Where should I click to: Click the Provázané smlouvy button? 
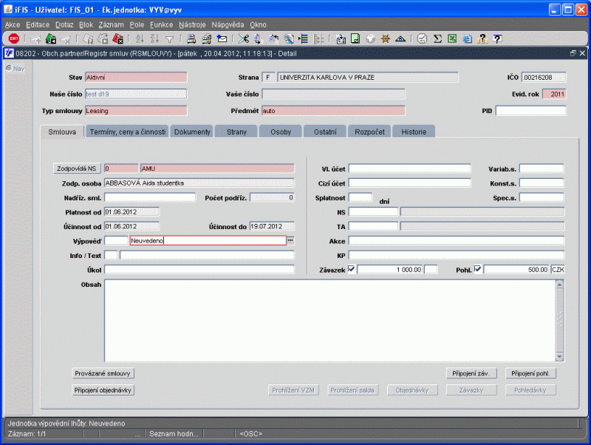pyautogui.click(x=103, y=373)
